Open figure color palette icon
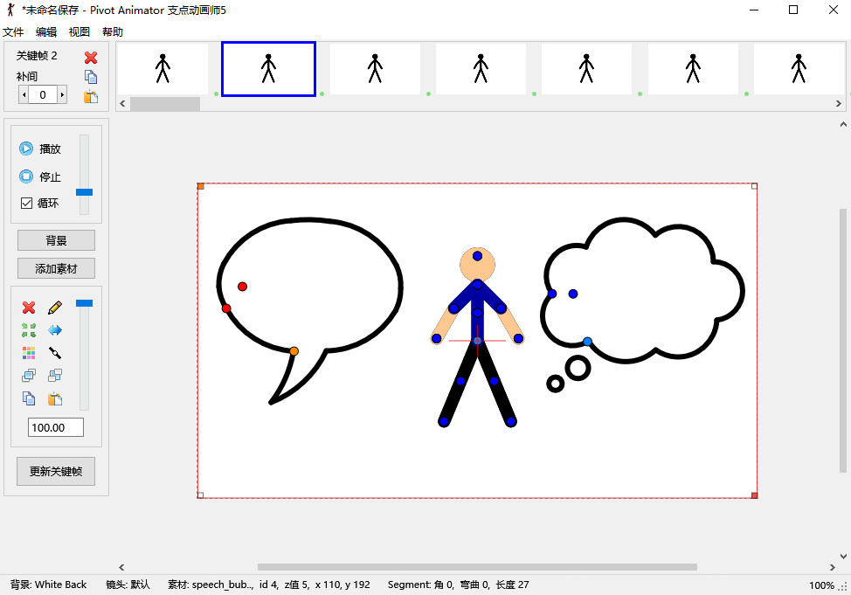Viewport: 851px width, 595px height. [28, 353]
